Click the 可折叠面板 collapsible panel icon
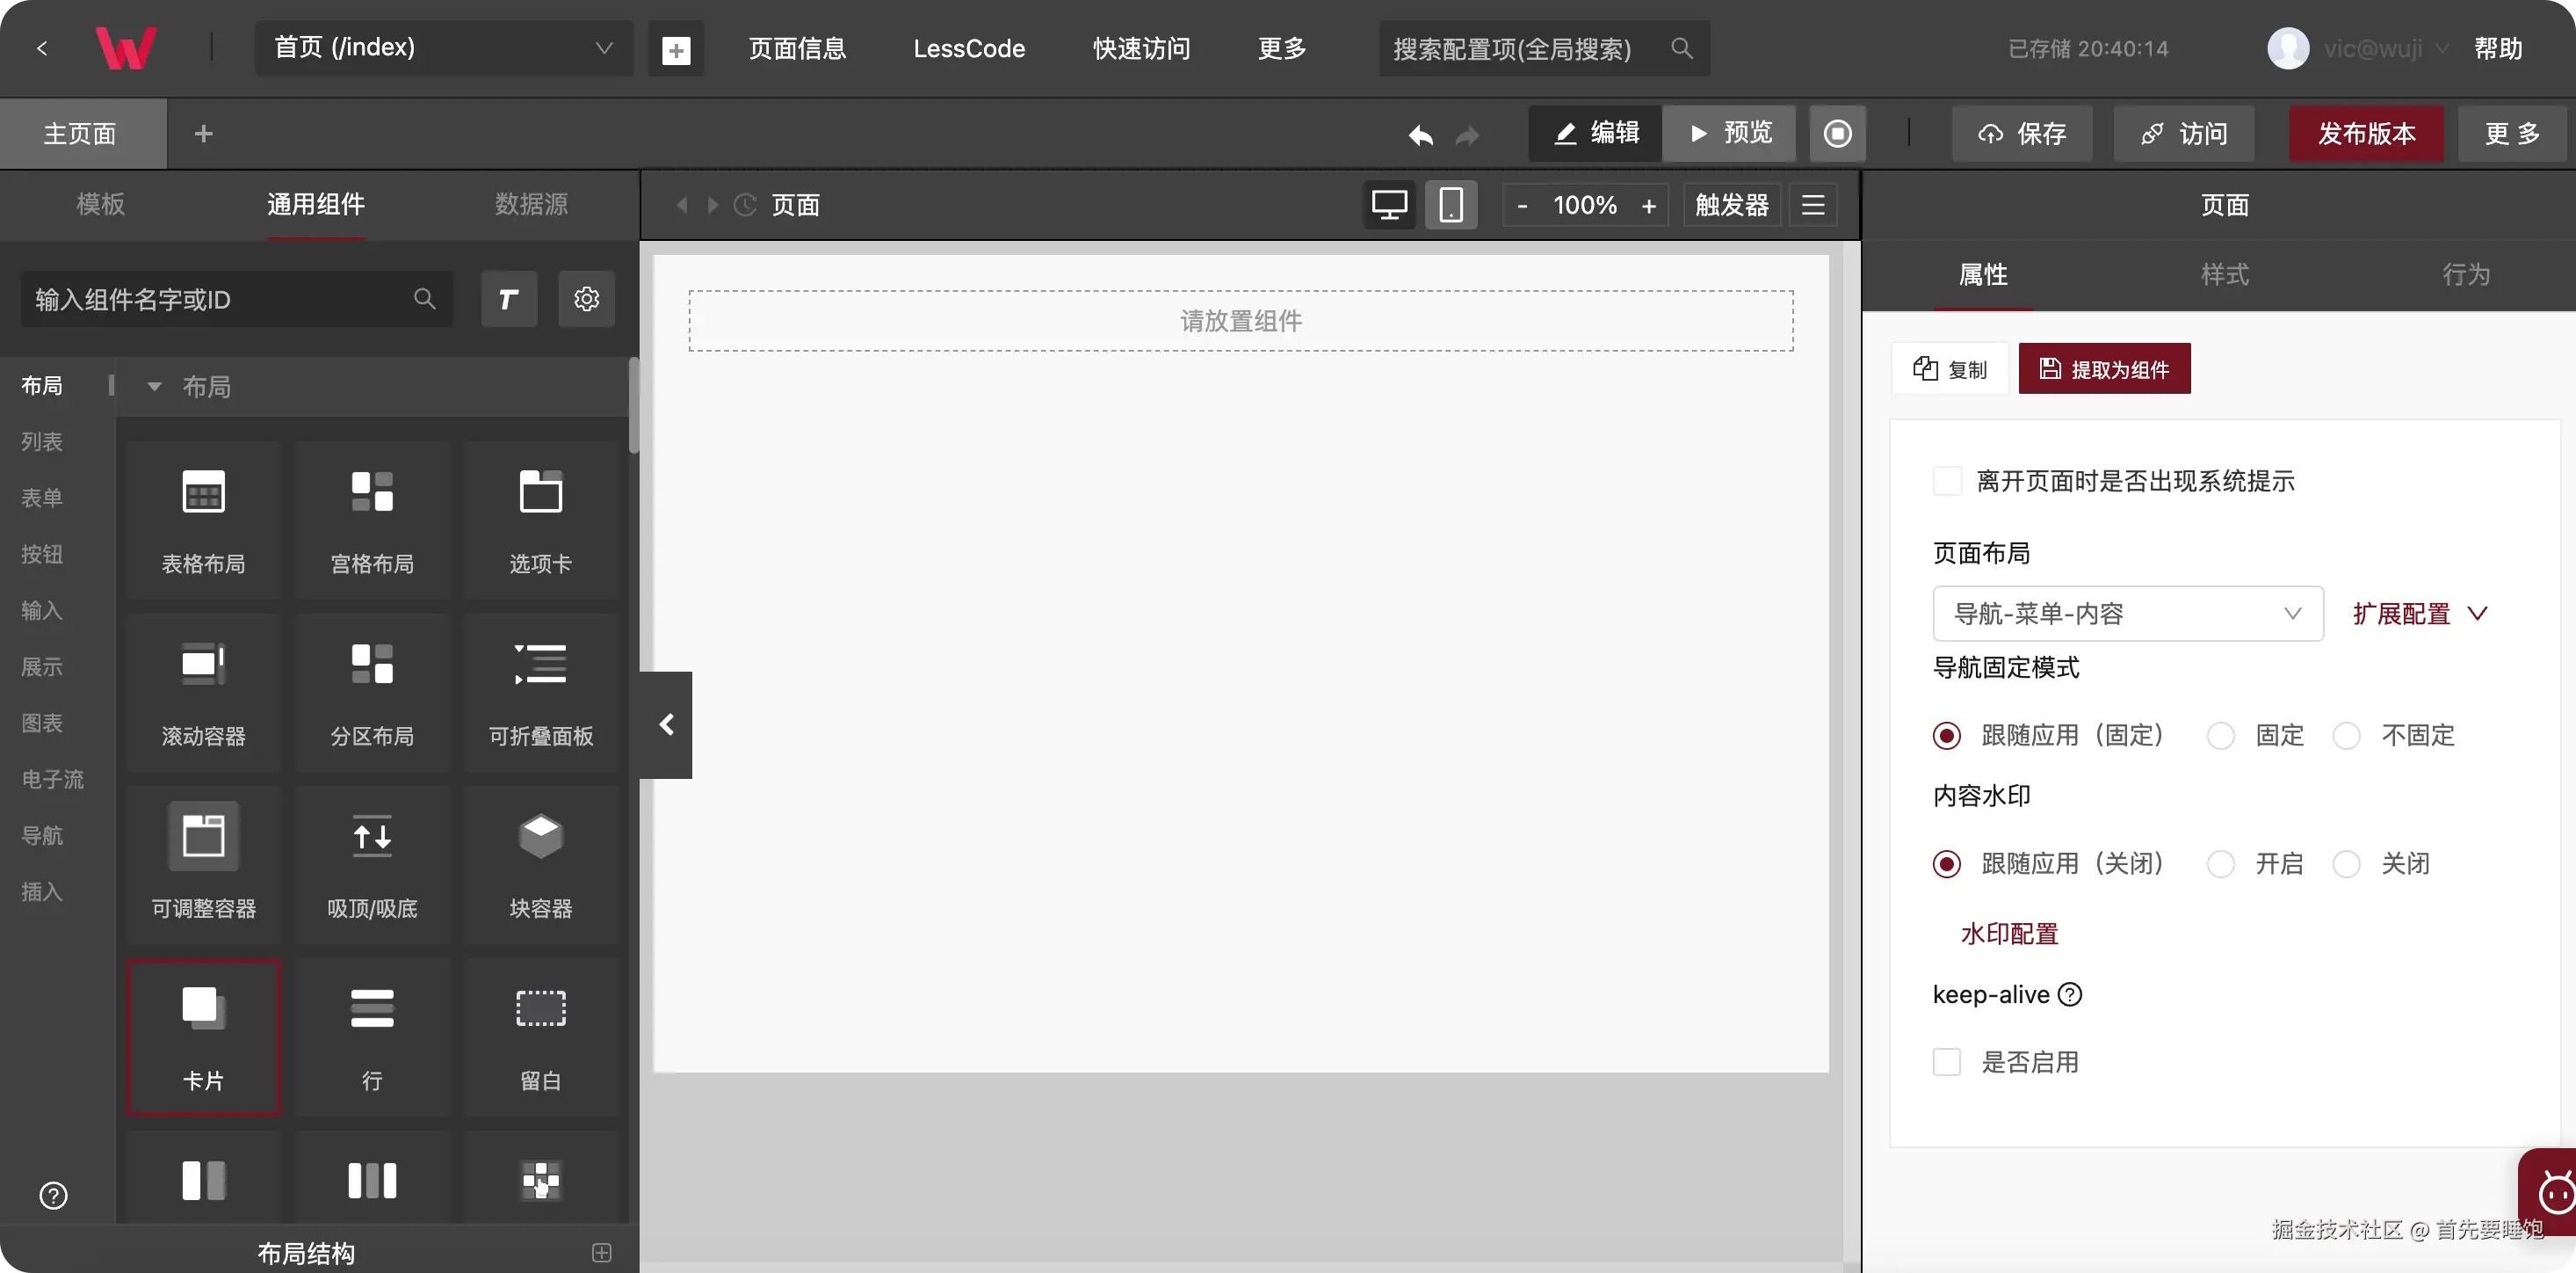 pyautogui.click(x=540, y=665)
